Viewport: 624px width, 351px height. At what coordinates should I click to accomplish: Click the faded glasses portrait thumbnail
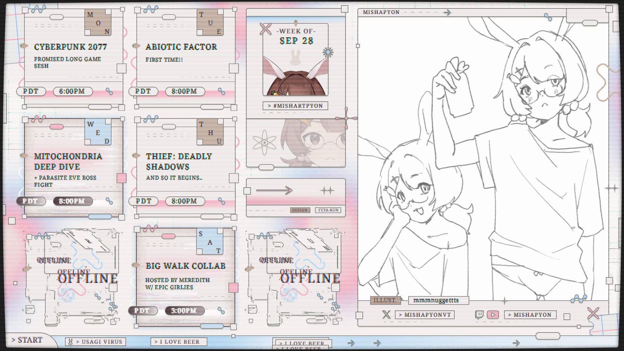coord(312,142)
